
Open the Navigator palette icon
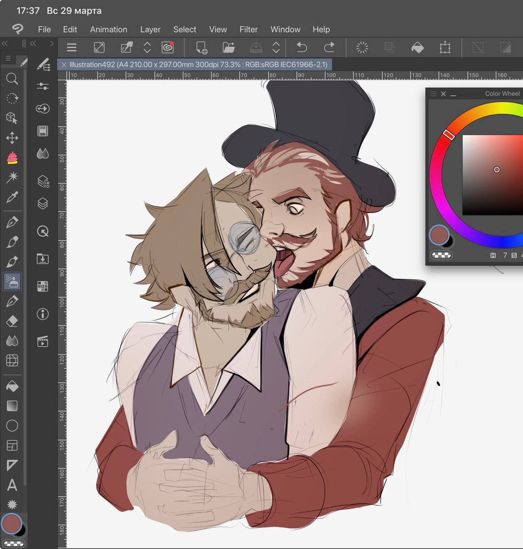pyautogui.click(x=43, y=231)
